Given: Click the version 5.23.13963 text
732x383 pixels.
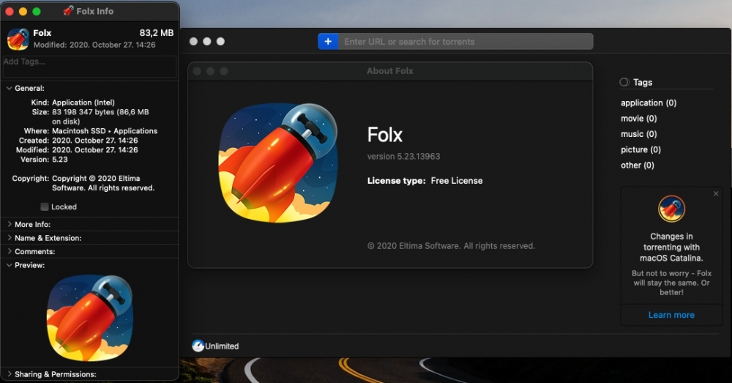Looking at the screenshot, I should [x=403, y=157].
